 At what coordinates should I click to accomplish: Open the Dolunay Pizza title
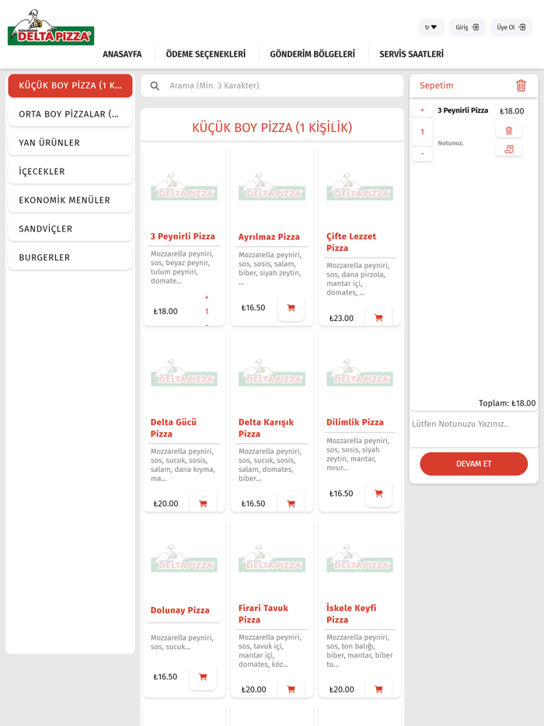[x=180, y=610]
